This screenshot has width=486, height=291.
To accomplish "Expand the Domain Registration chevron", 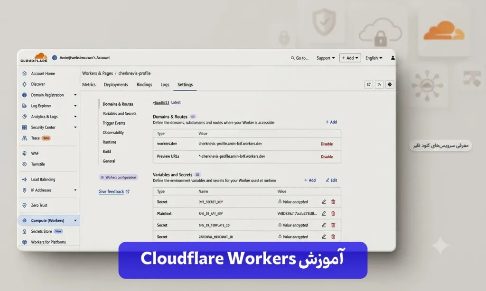I will coord(75,95).
